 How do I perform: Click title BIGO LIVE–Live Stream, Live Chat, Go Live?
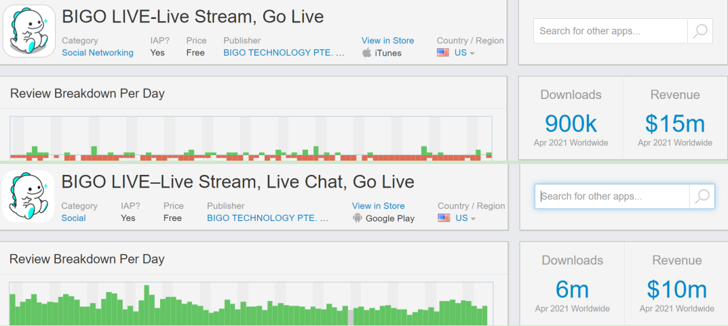tap(237, 182)
